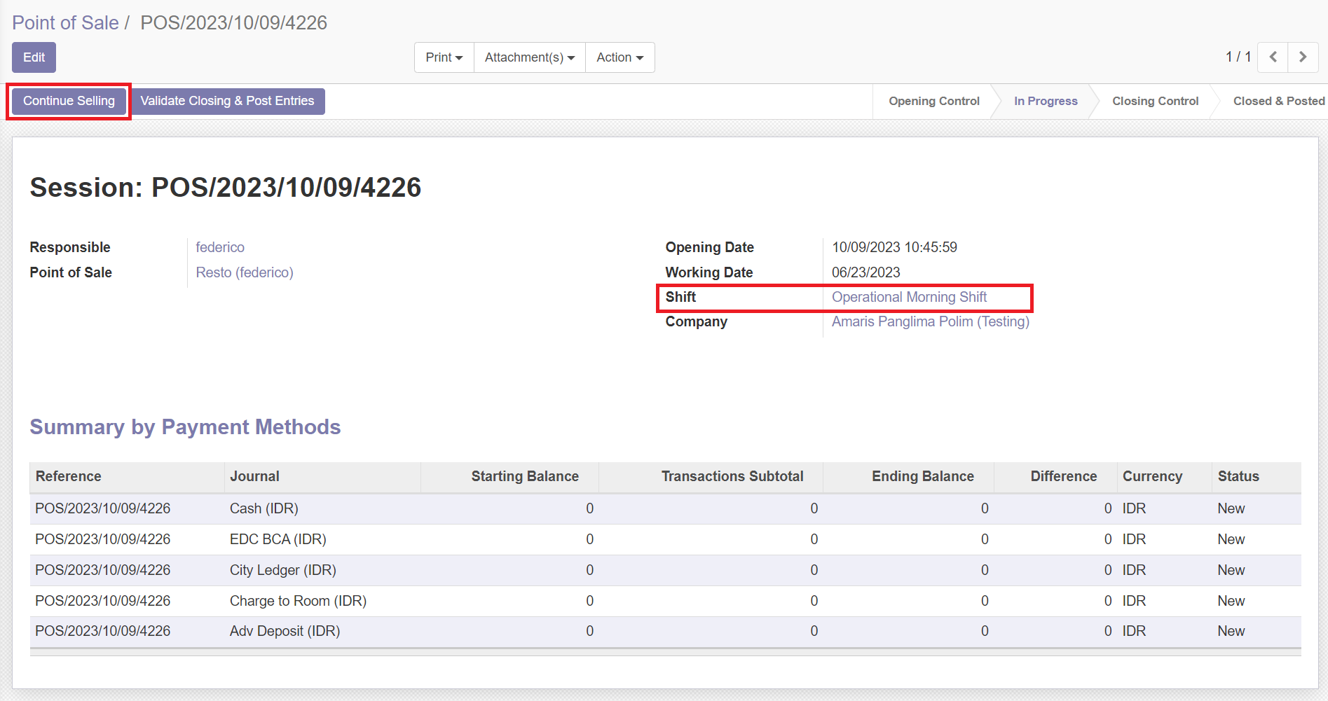Viewport: 1328px width, 701px height.
Task: Select the Closing Control stage
Action: [1155, 101]
